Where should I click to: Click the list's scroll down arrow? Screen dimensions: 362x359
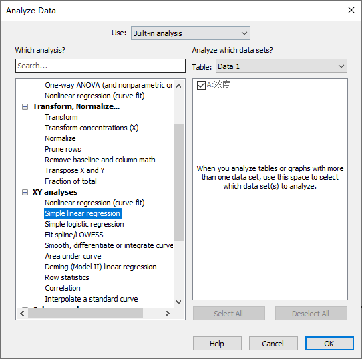[x=178, y=302]
